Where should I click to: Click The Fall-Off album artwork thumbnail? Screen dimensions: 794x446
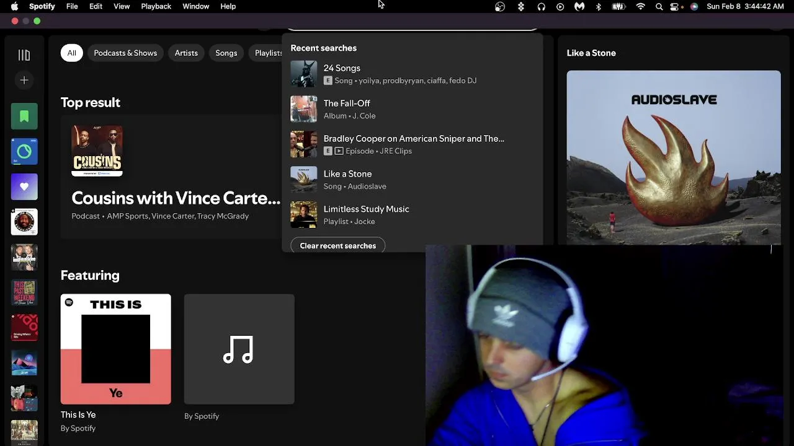click(303, 109)
